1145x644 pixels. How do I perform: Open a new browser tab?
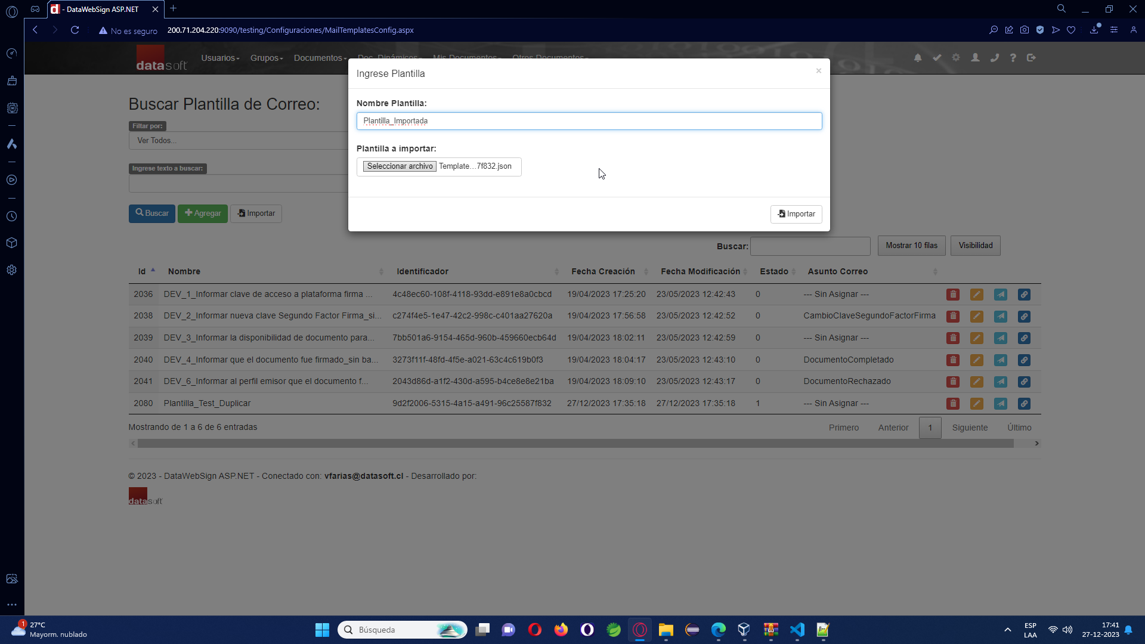click(174, 8)
